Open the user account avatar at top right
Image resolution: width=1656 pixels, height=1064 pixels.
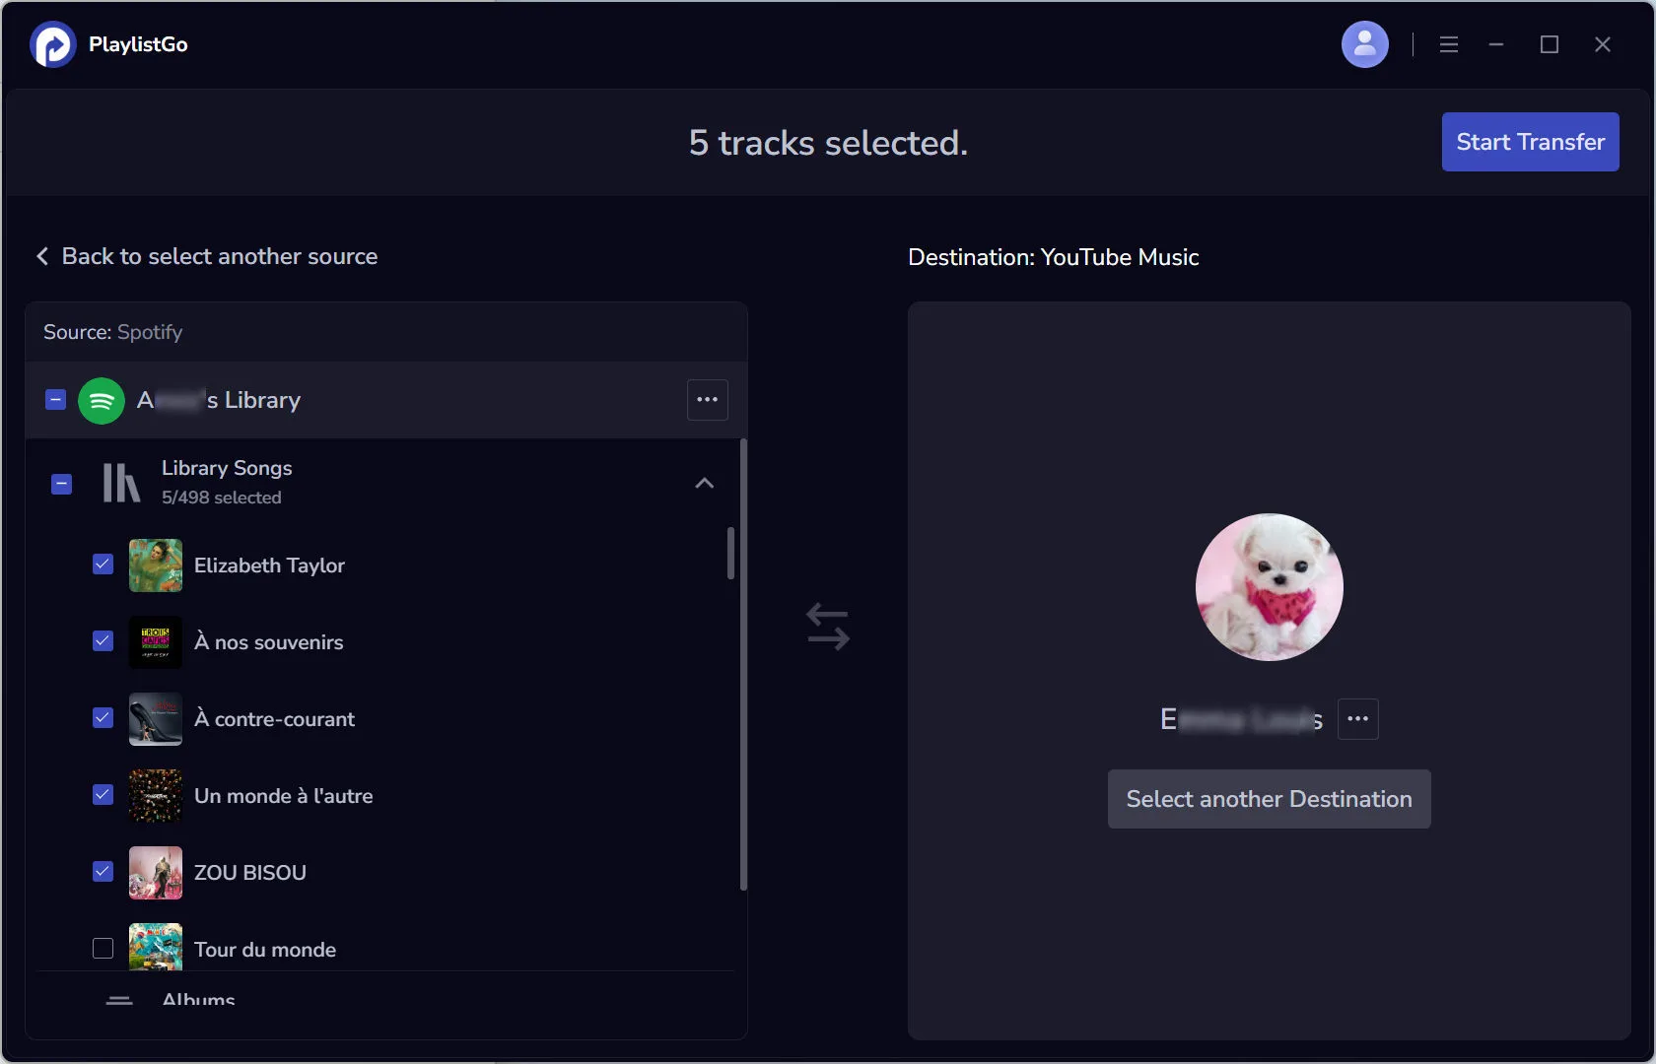(1364, 44)
